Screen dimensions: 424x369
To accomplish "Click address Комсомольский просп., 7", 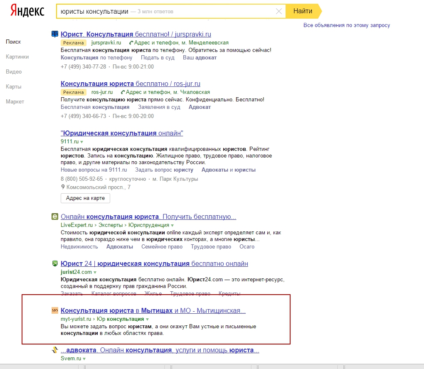I will coord(99,187).
